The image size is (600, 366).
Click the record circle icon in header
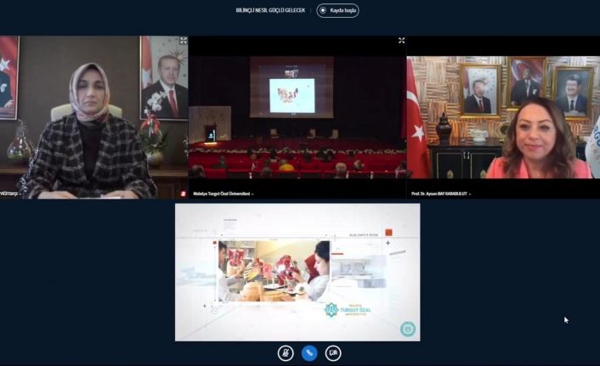click(x=323, y=10)
